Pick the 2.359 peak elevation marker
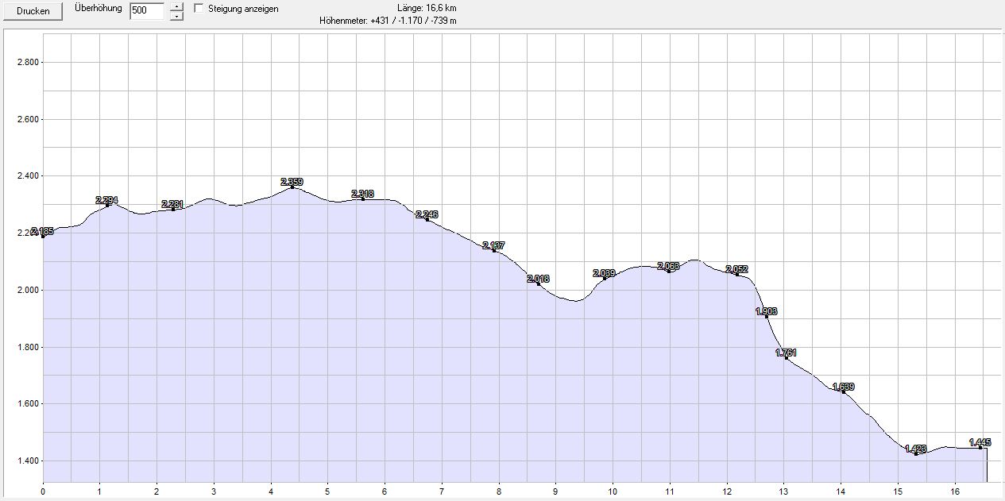 coord(292,187)
